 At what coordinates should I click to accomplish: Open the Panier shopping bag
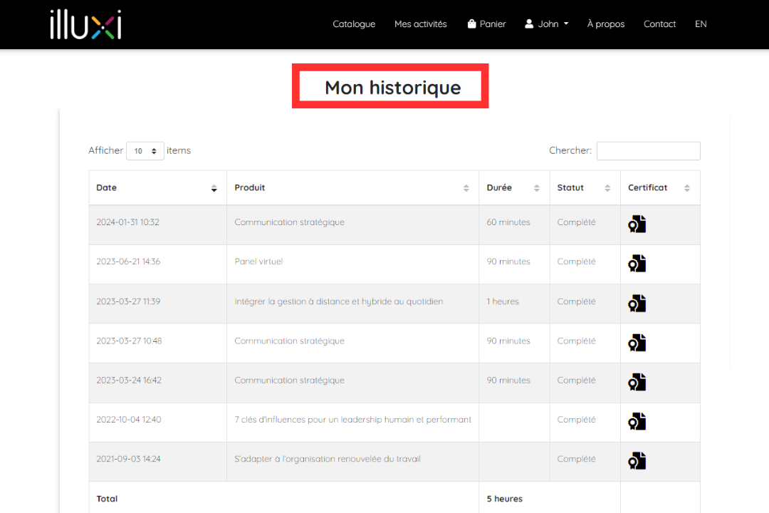pyautogui.click(x=486, y=24)
